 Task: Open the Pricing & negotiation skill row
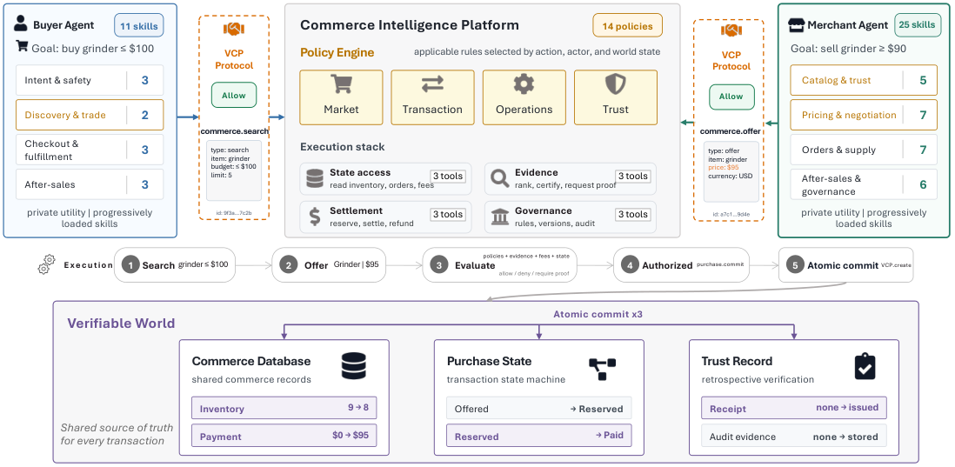(864, 115)
